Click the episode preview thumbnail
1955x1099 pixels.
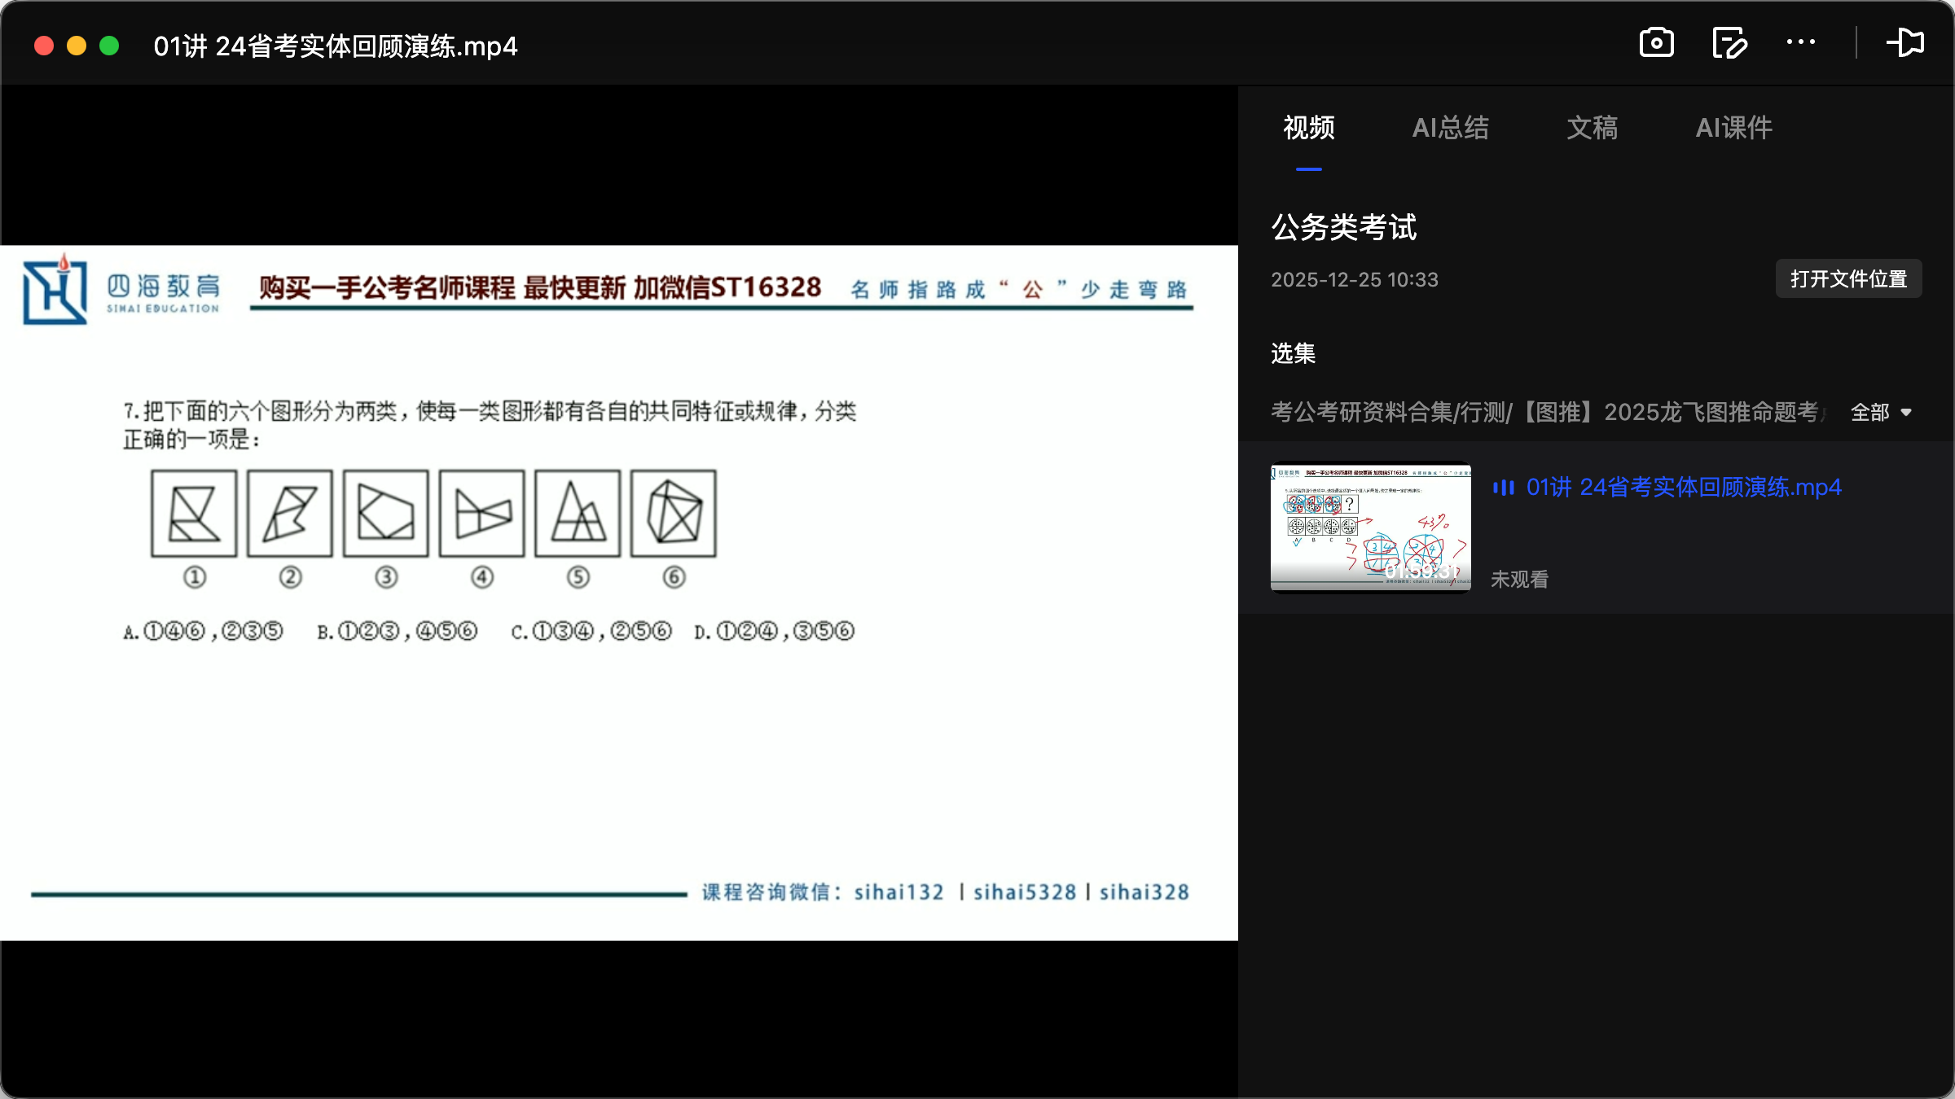(1370, 527)
